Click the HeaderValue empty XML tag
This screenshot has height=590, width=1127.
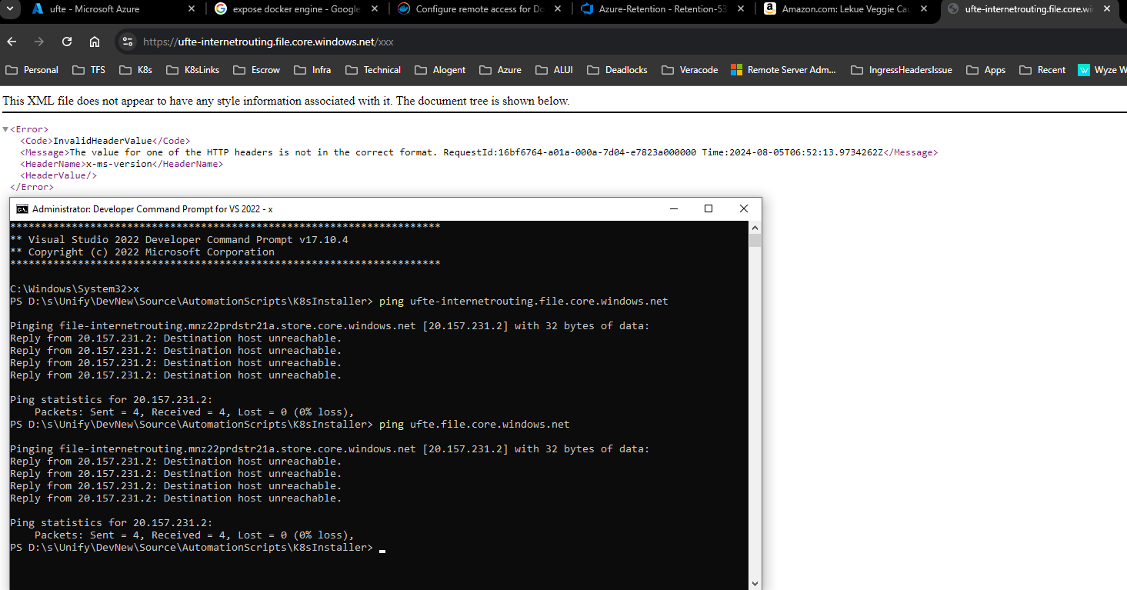tap(58, 175)
